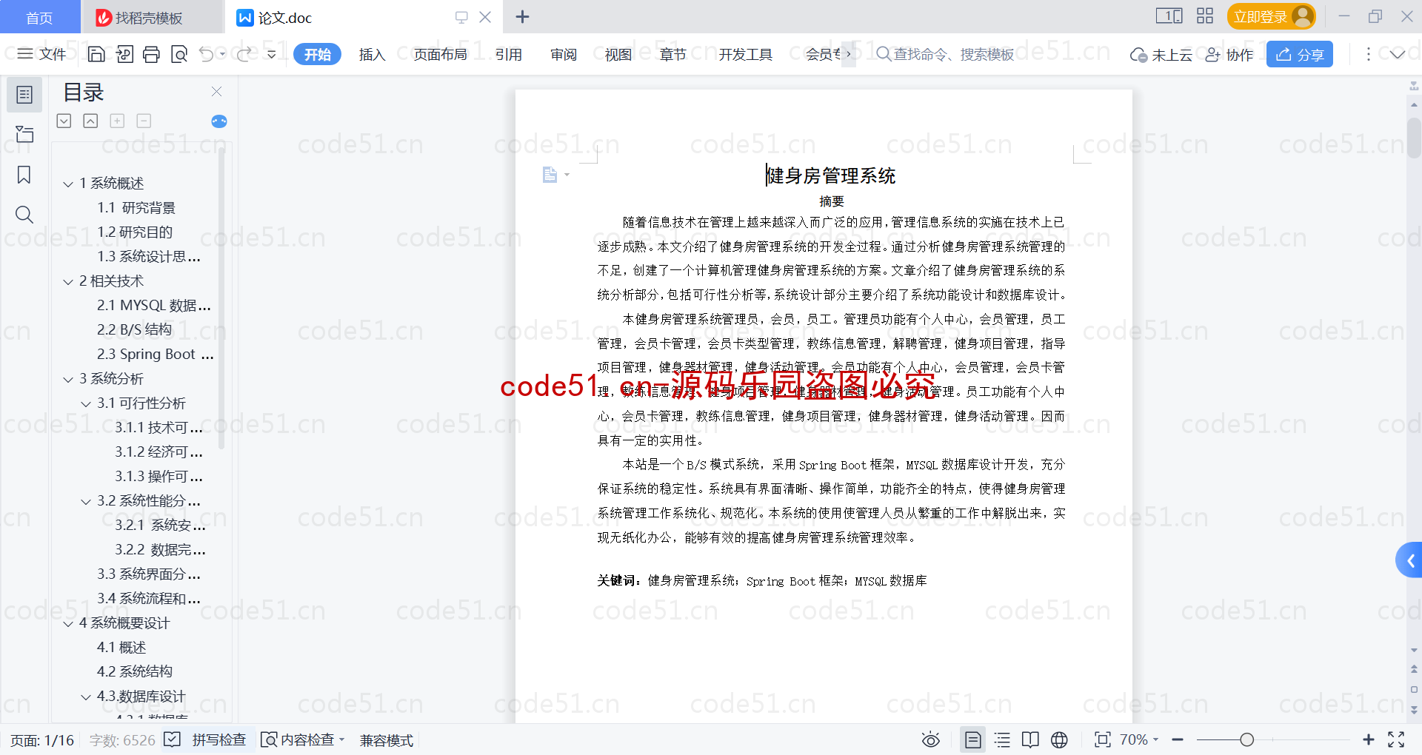This screenshot has height=755, width=1422.
Task: Select 2.2 B/S 结构 in outline
Action: coord(134,330)
